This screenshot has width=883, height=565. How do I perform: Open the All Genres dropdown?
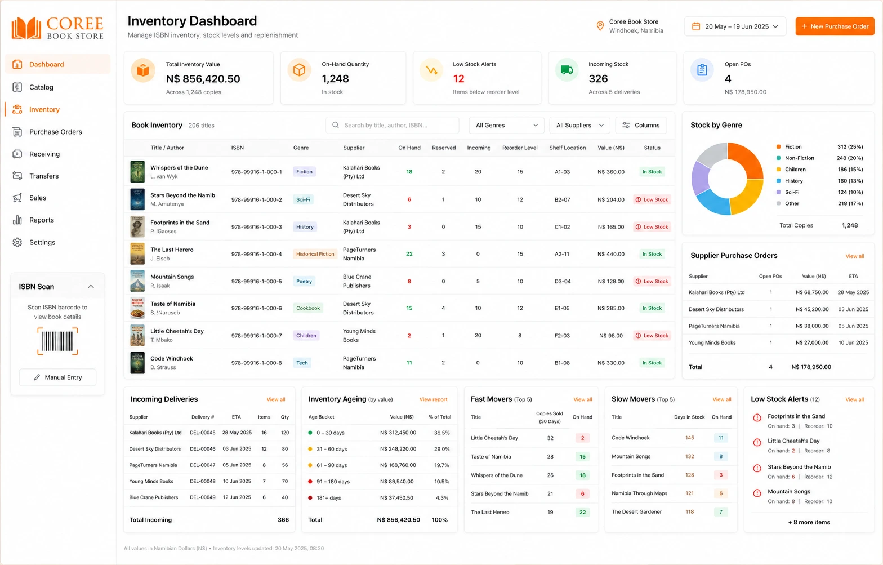[507, 125]
